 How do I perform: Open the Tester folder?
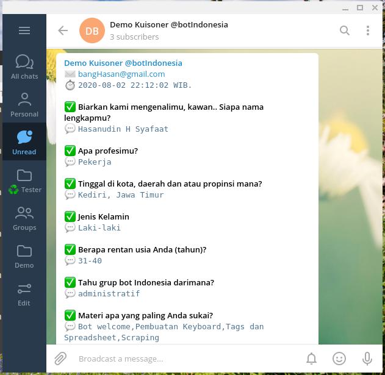click(x=24, y=180)
